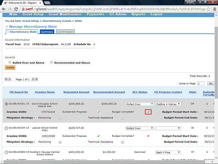The image size is (218, 164).
Task: Select award S215E140284-15 radio button
Action: 6,152
